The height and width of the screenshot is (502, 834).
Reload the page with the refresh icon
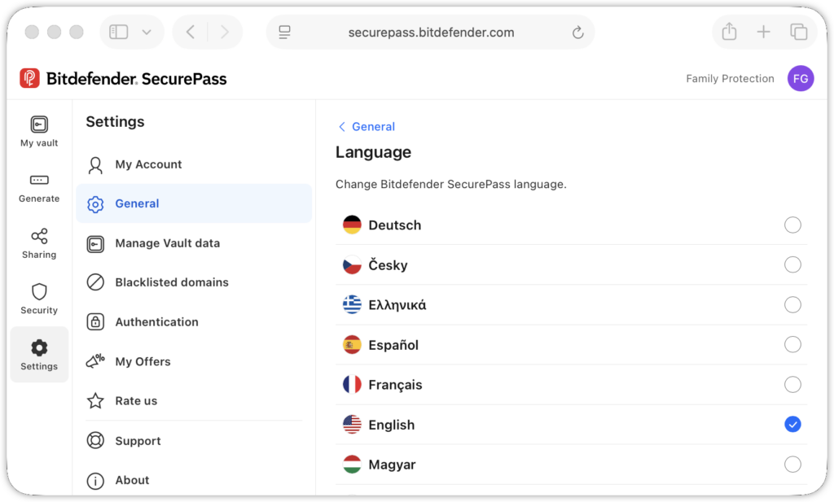coord(577,33)
